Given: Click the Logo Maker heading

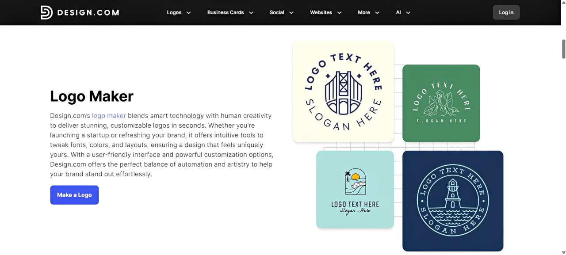Looking at the screenshot, I should point(92,96).
